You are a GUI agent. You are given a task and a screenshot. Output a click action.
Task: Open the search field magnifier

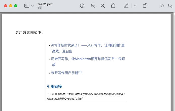(170, 6)
